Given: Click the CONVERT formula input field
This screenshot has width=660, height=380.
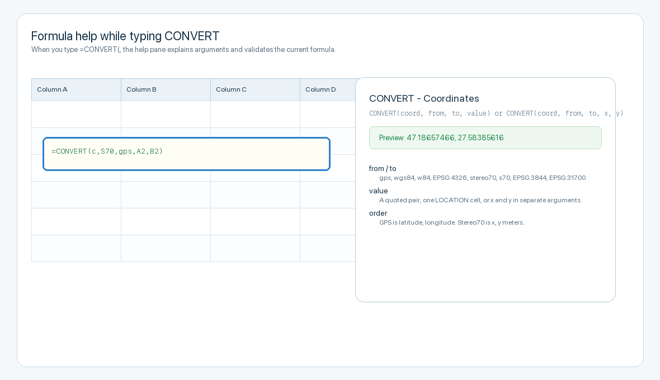Looking at the screenshot, I should click(x=186, y=154).
